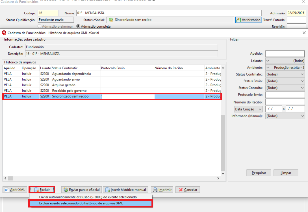This screenshot has height=212, width=308.
Task: Click the FP application icon in dialog title
Action: tap(4, 33)
